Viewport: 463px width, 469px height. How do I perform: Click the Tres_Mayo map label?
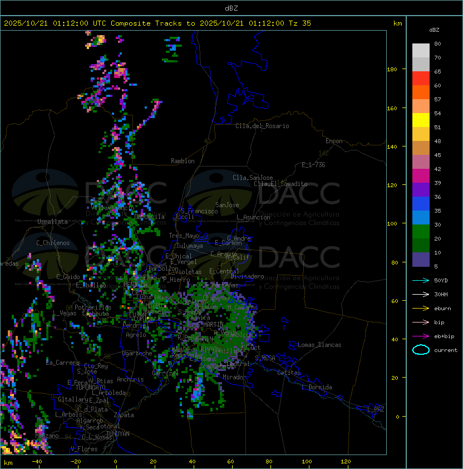click(184, 236)
